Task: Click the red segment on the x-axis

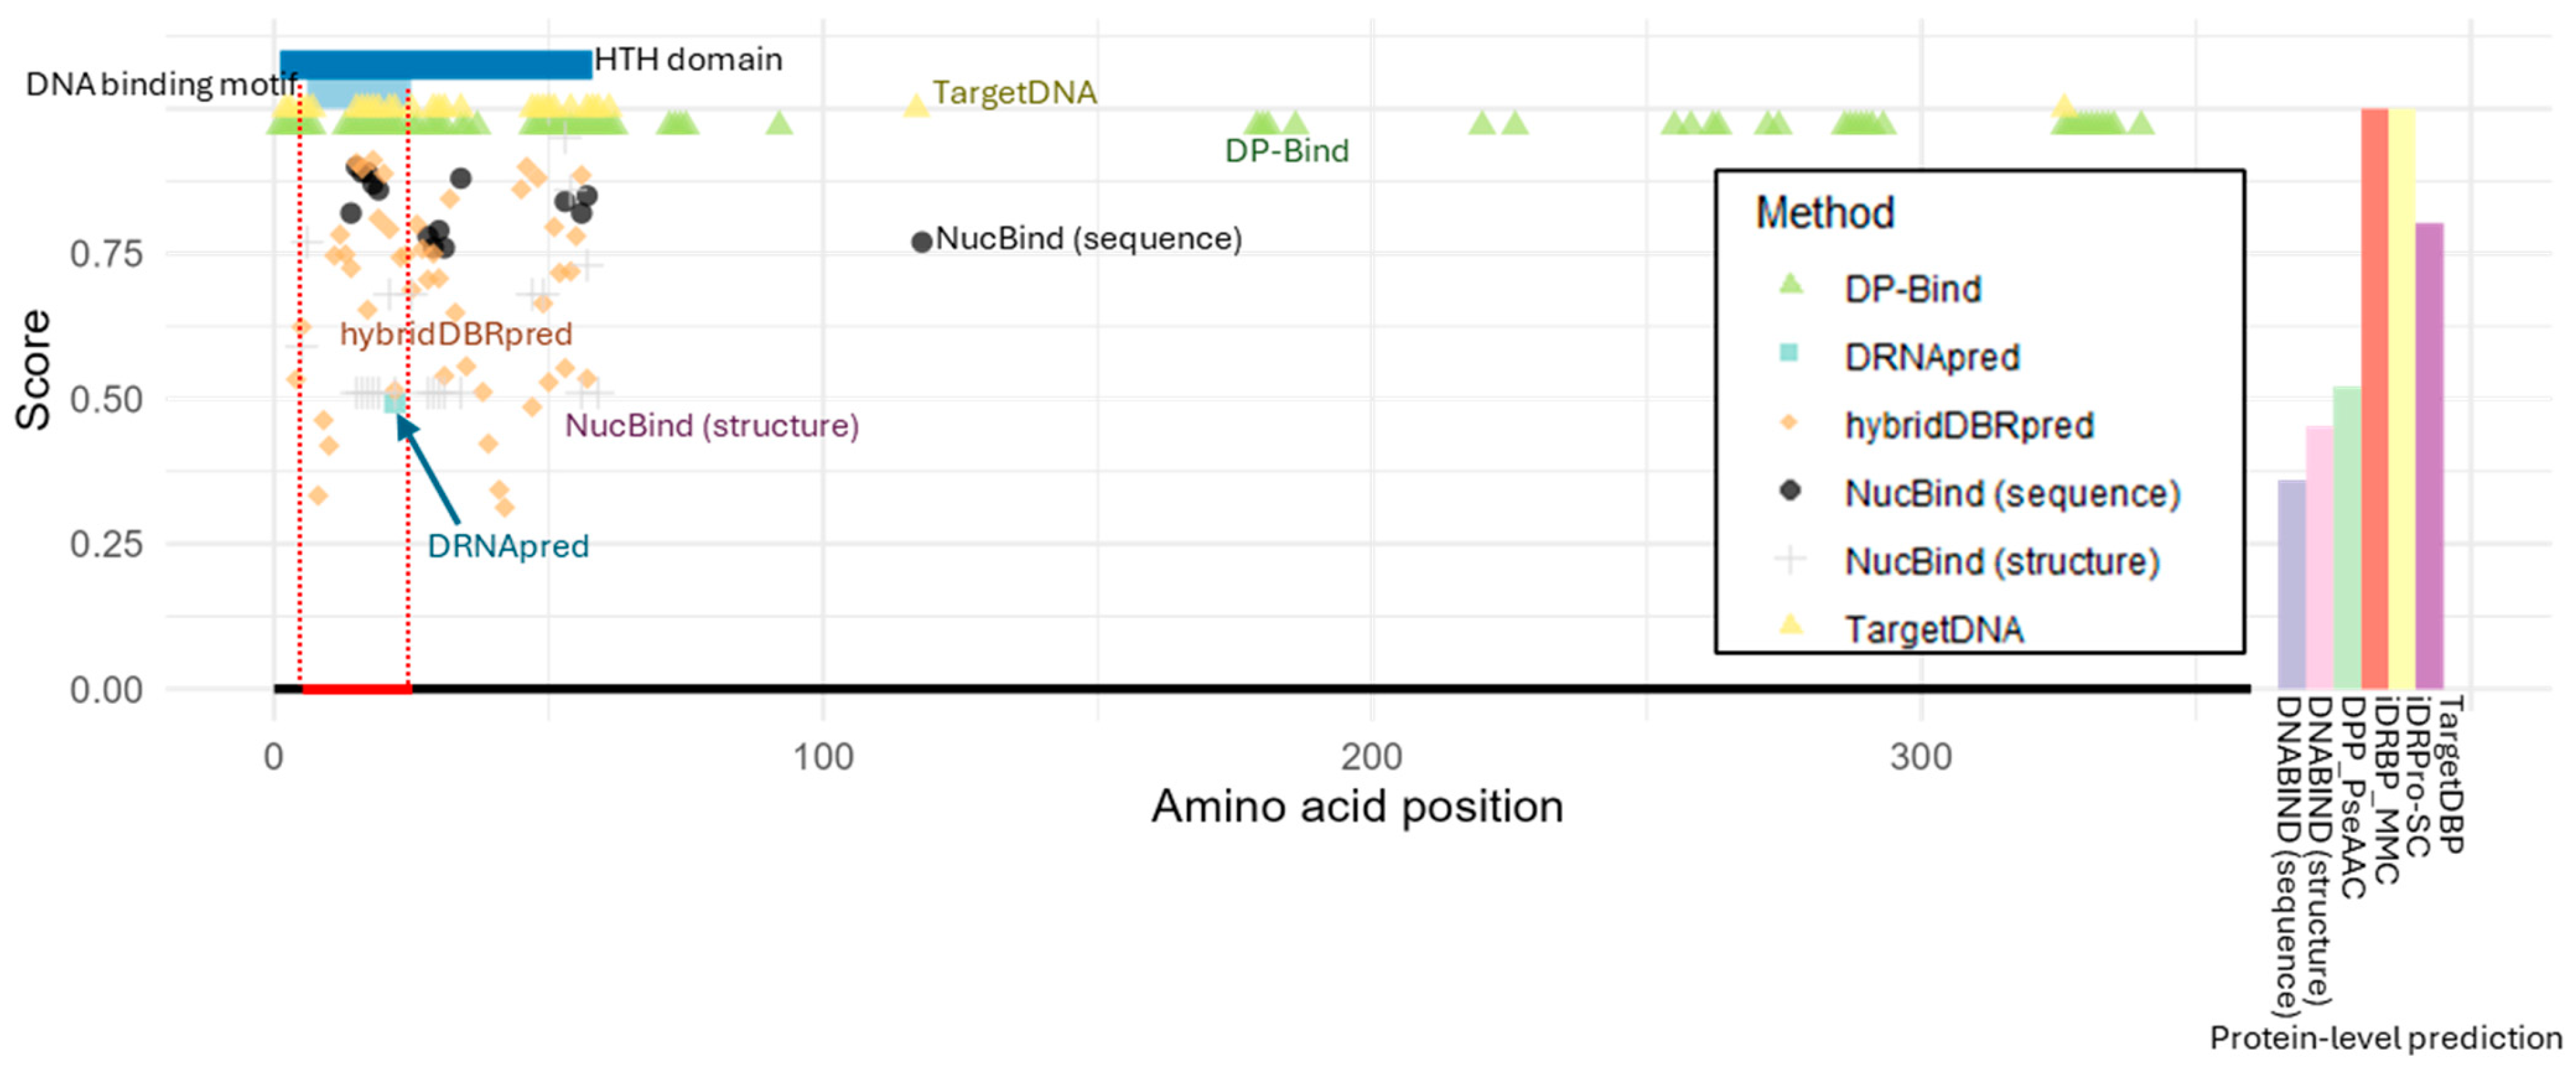Action: (356, 689)
